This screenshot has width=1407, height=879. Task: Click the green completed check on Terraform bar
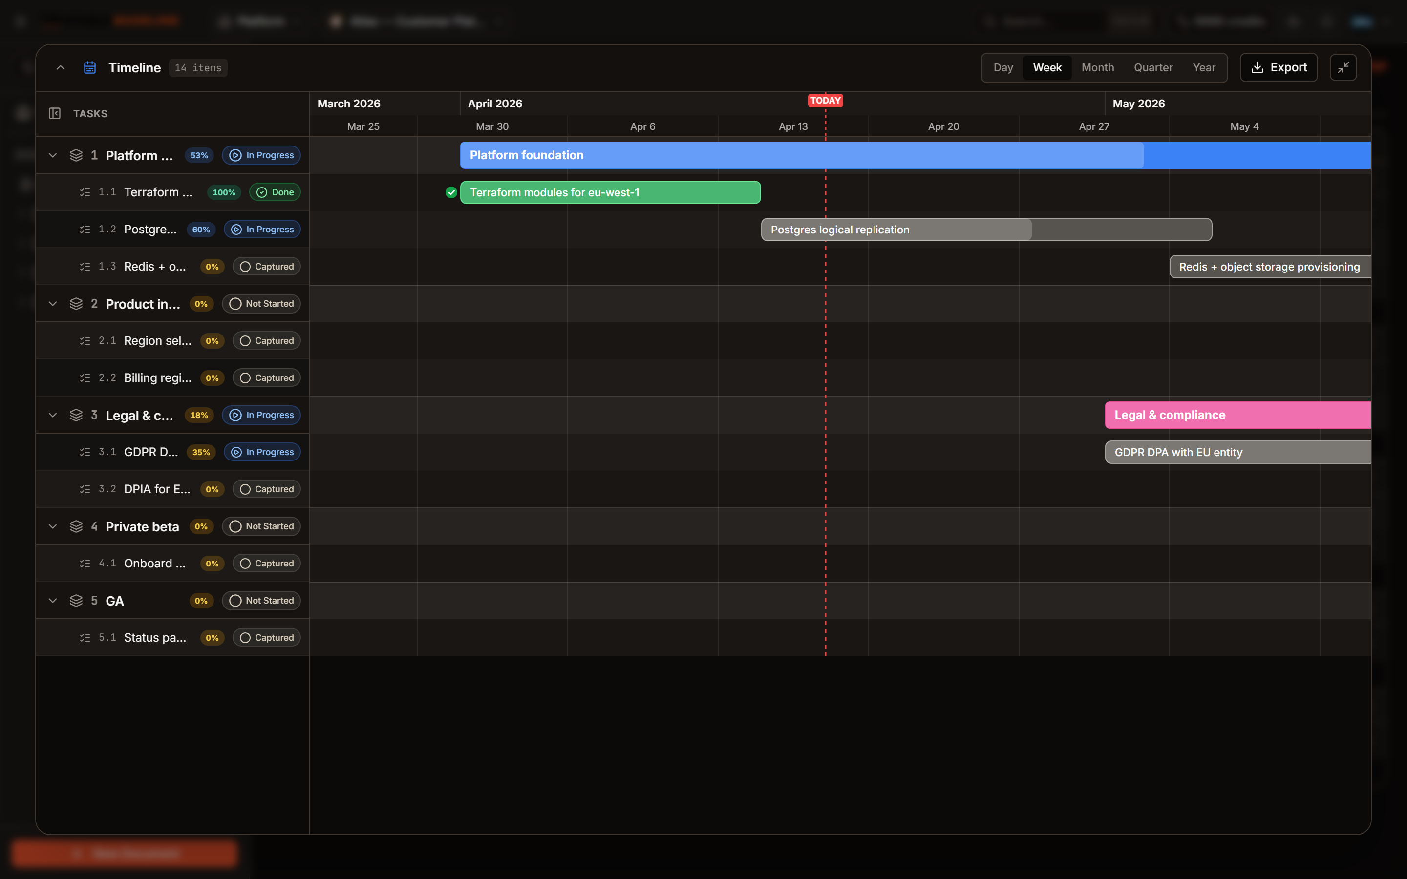(451, 192)
